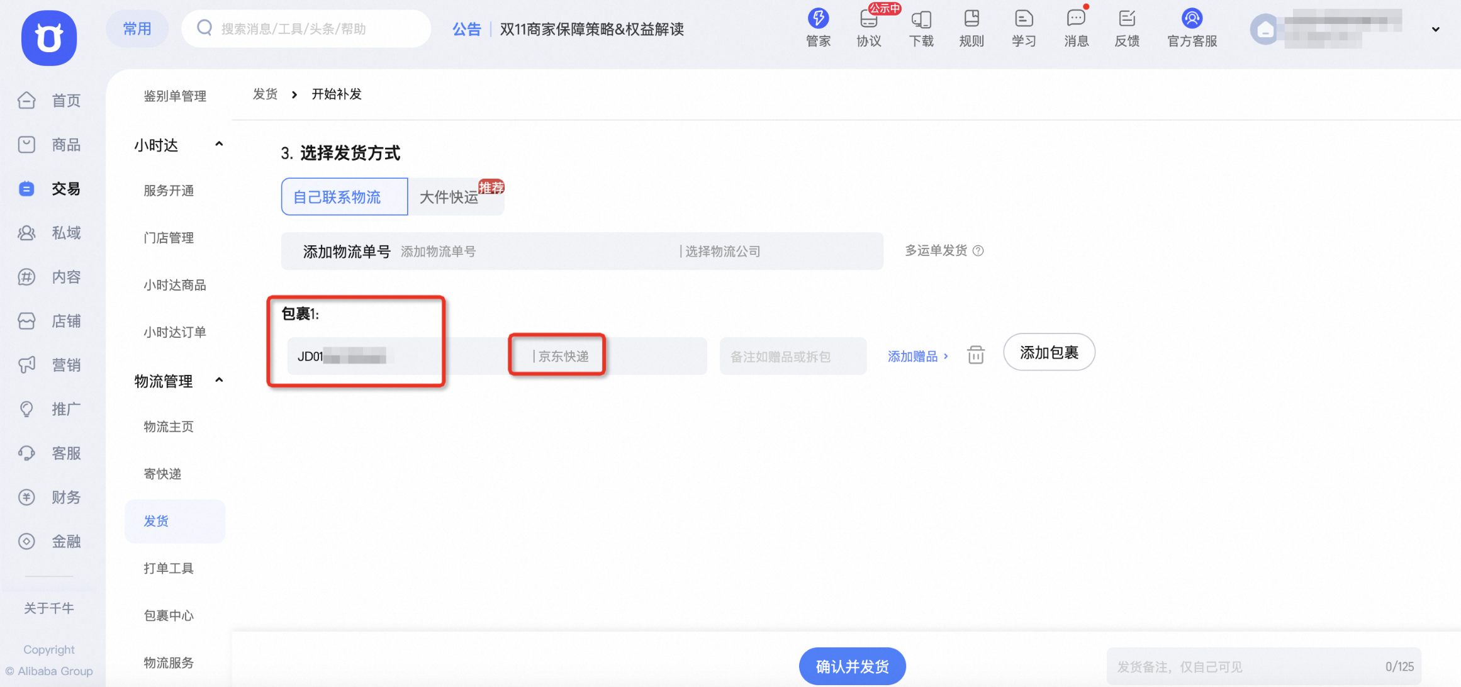
Task: Click the 添加赠品 link
Action: 917,357
